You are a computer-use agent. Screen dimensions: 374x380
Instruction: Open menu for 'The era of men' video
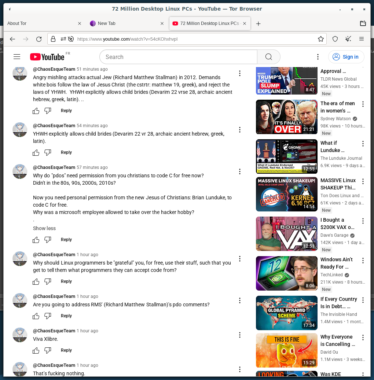363,104
